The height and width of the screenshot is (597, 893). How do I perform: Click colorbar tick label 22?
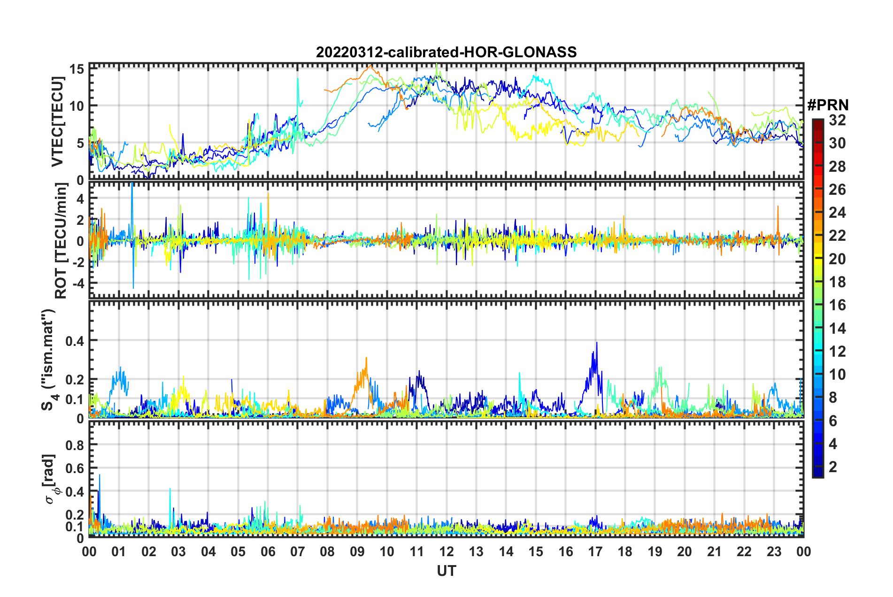pos(837,236)
